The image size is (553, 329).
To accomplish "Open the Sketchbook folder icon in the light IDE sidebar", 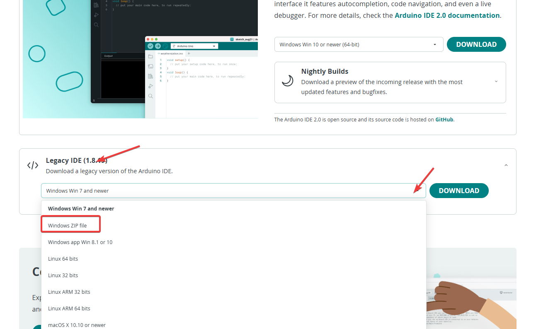I will click(x=150, y=56).
